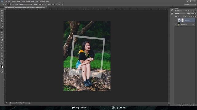This screenshot has width=197, height=110.
Task: Select the Horizontal Type tool
Action: click(x=2, y=51)
